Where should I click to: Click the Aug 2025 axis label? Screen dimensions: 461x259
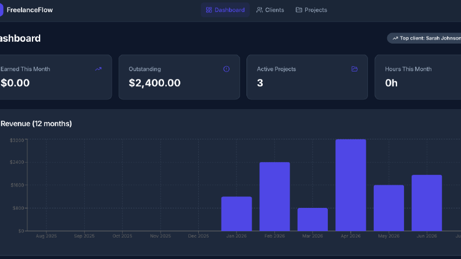point(46,236)
